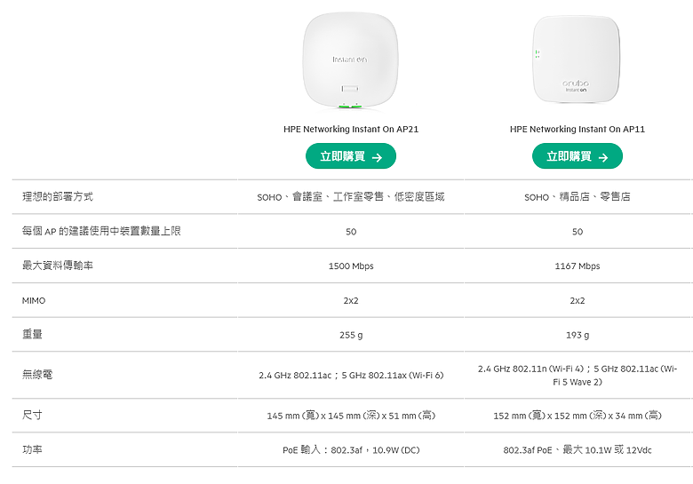The image size is (693, 484).
Task: Click the 1167 Mbps value for AP11
Action: tap(577, 266)
